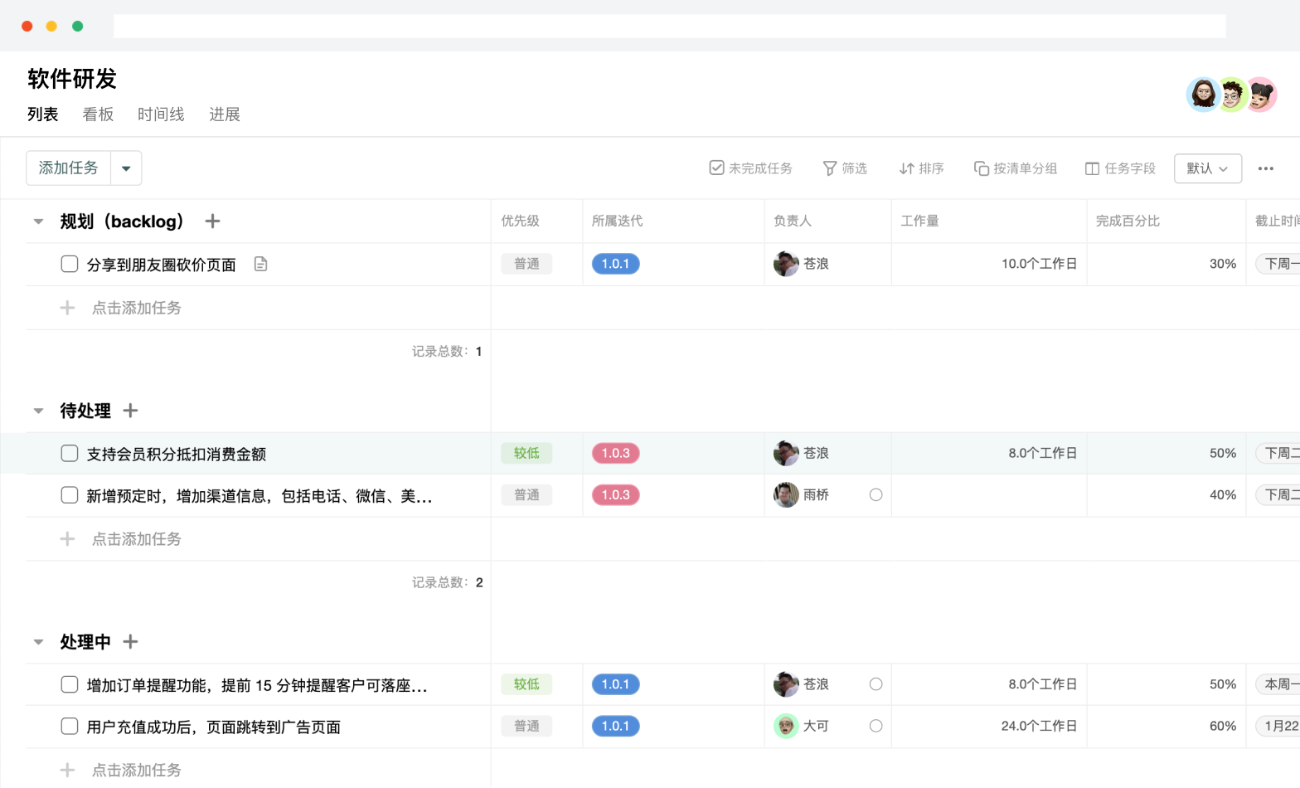Image resolution: width=1300 pixels, height=788 pixels.
Task: Click 1.0.3 iteration tag in 支持会员积分抵扣消费金额 row
Action: pyautogui.click(x=615, y=453)
